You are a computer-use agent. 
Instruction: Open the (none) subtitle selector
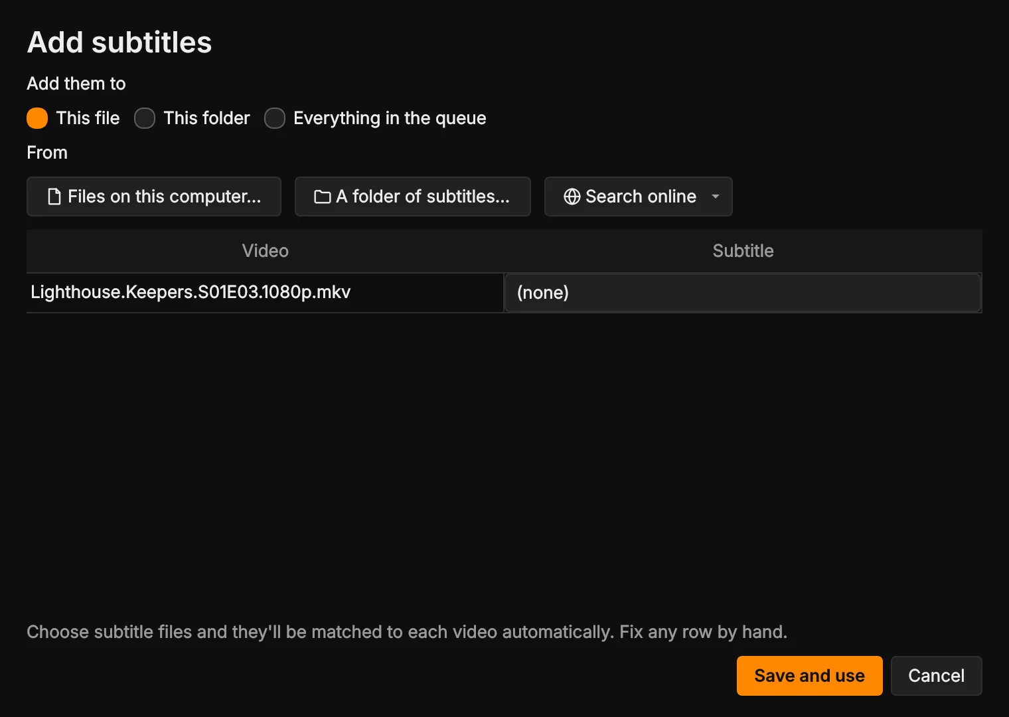click(x=743, y=293)
